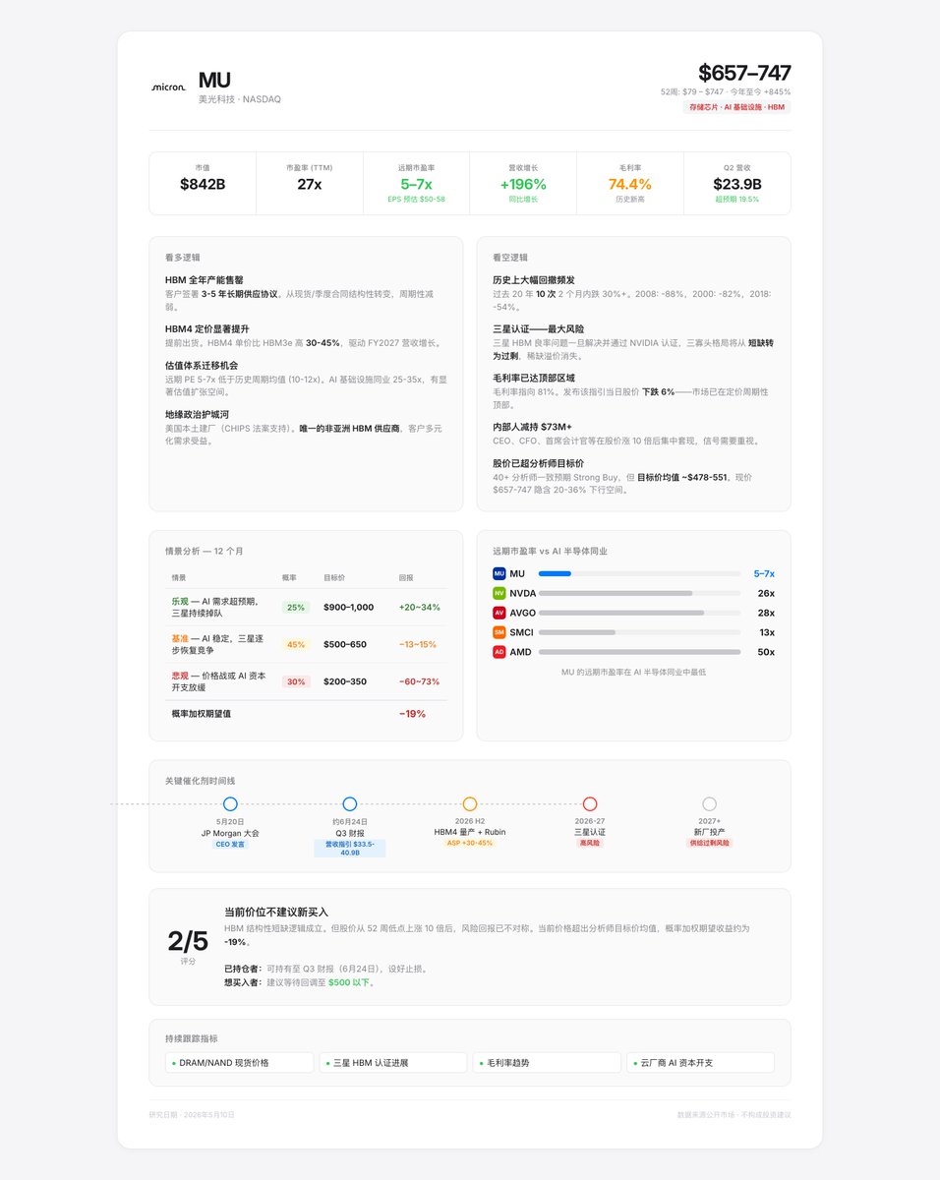The image size is (940, 1180).
Task: Click the 股价已超分析师目标价 heading
Action: [x=539, y=462]
